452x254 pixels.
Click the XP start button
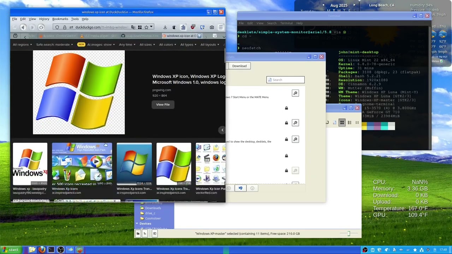pyautogui.click(x=11, y=250)
